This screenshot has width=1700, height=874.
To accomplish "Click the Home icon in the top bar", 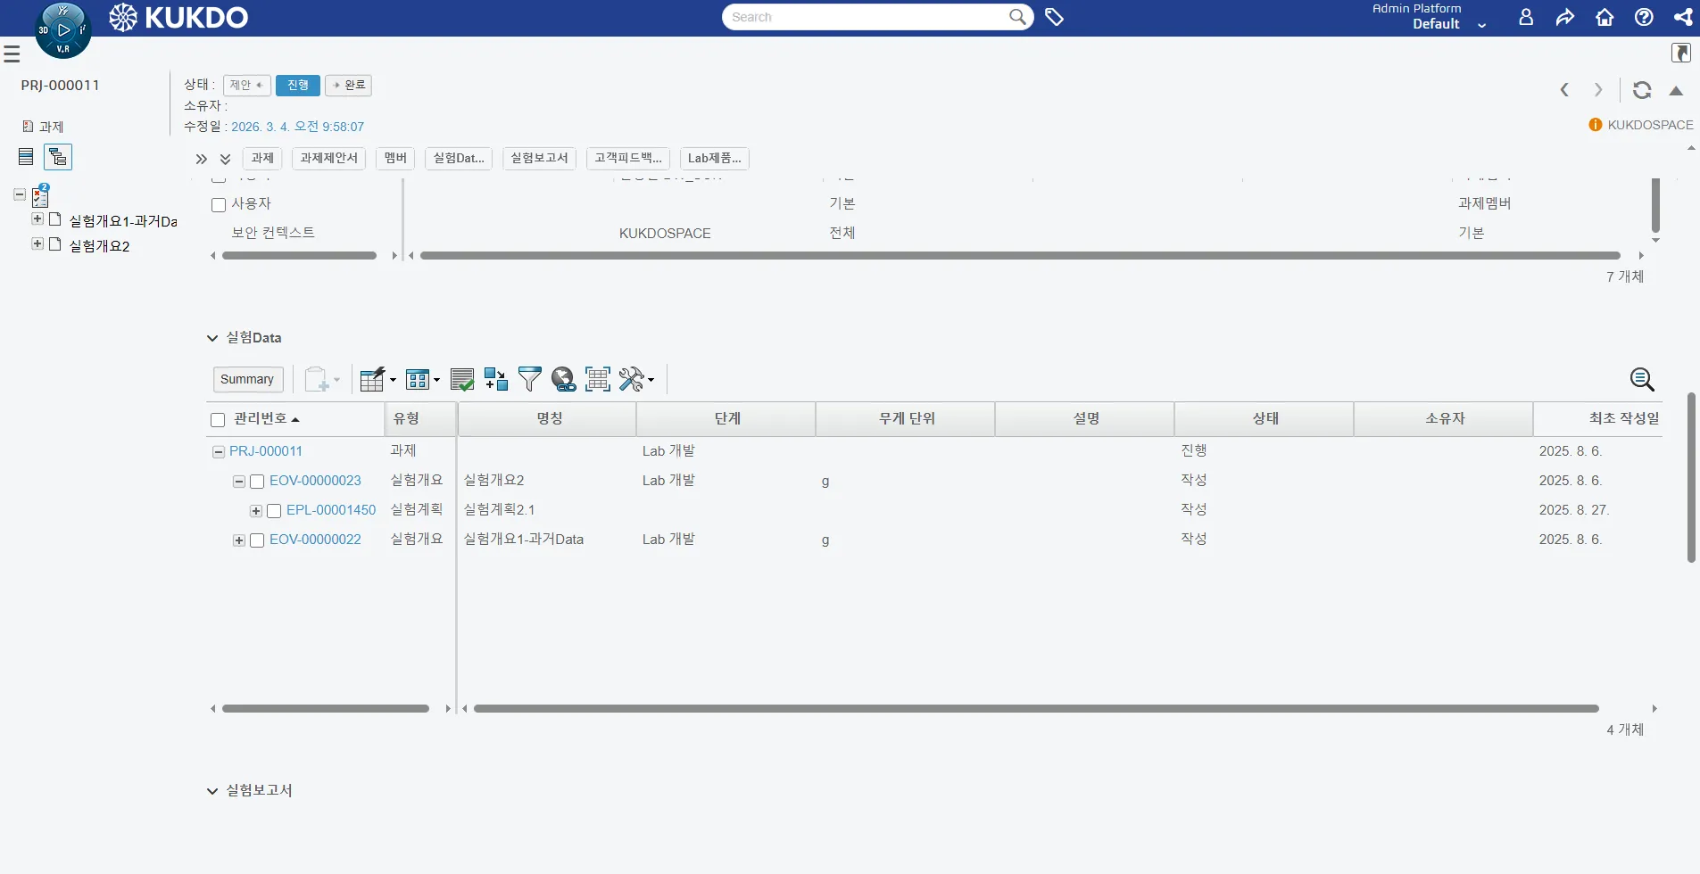I will tap(1604, 17).
